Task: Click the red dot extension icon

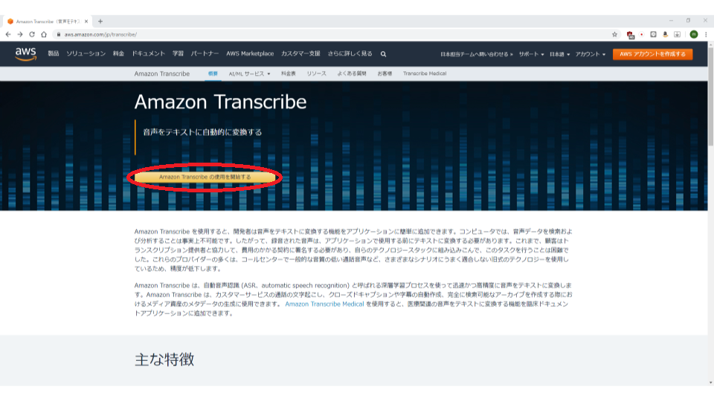Action: (642, 35)
